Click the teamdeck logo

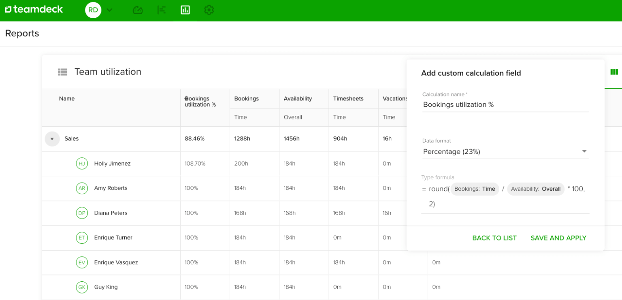(34, 9)
